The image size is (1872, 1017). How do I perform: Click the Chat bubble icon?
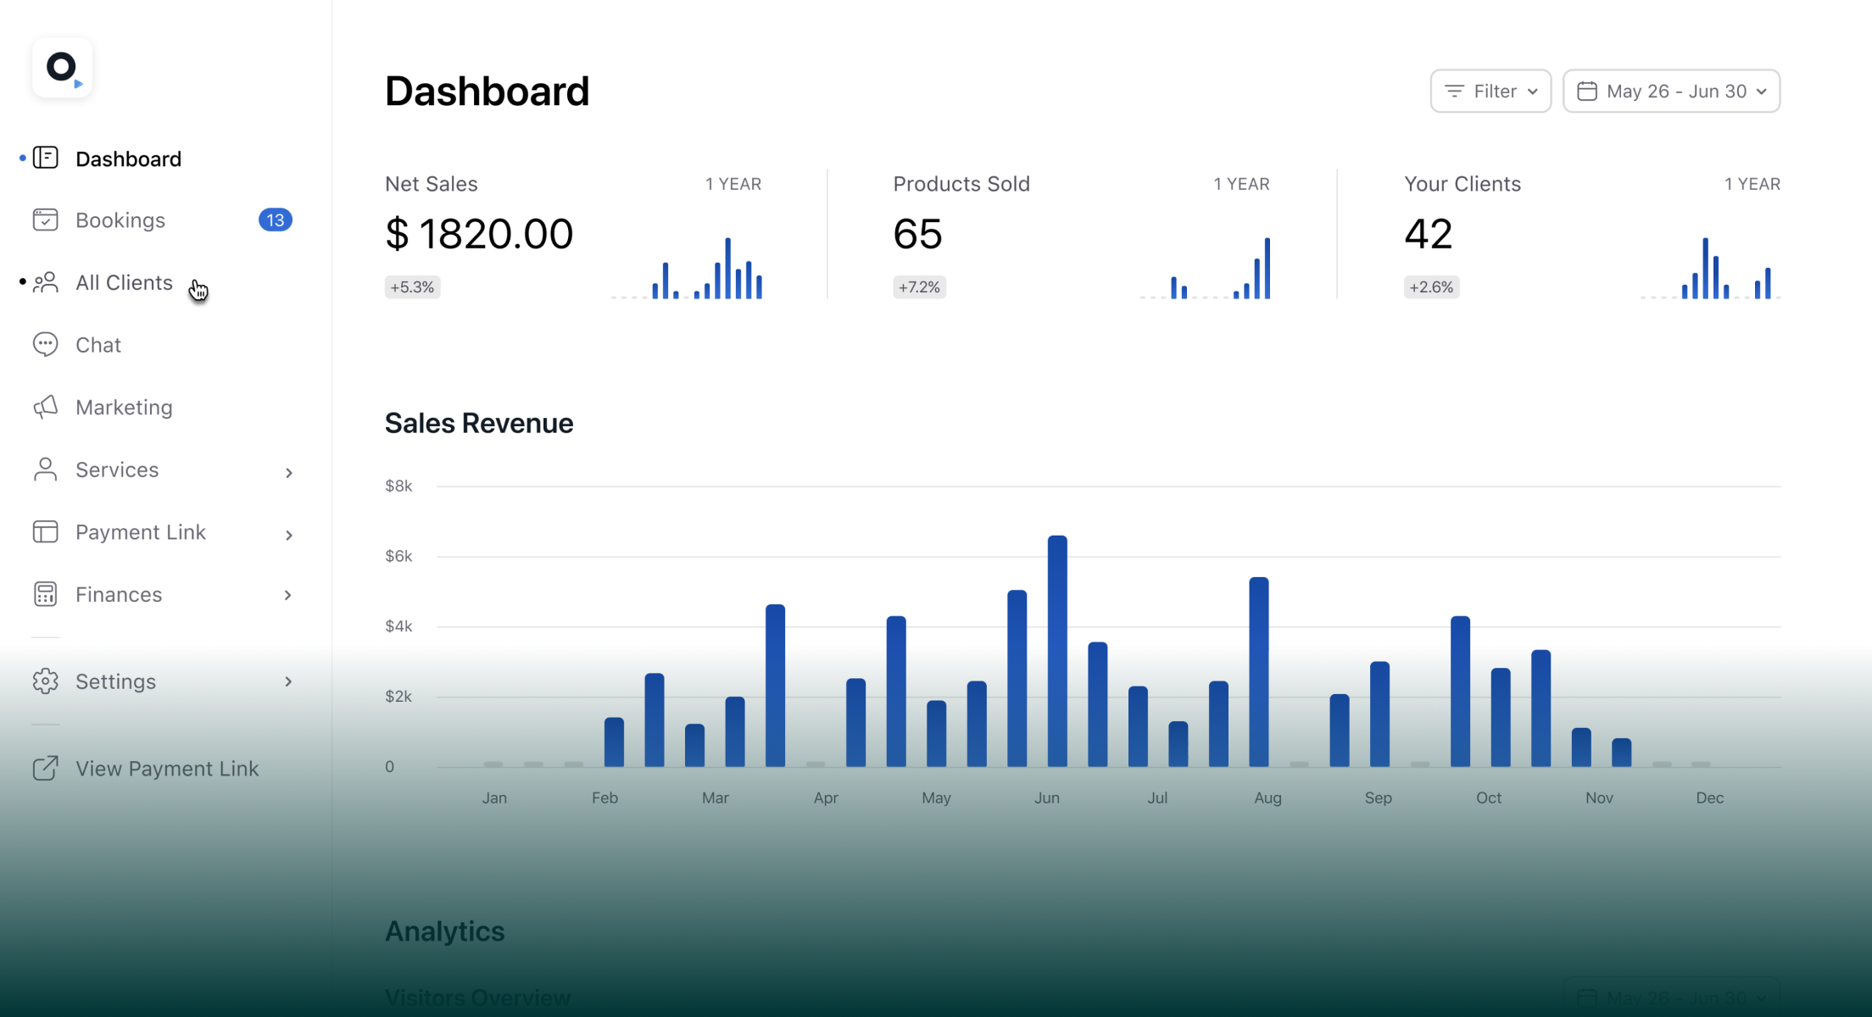point(45,344)
